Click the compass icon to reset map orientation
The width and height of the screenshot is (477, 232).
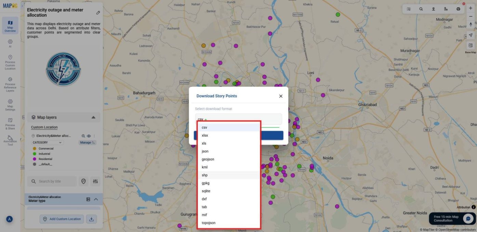click(471, 24)
